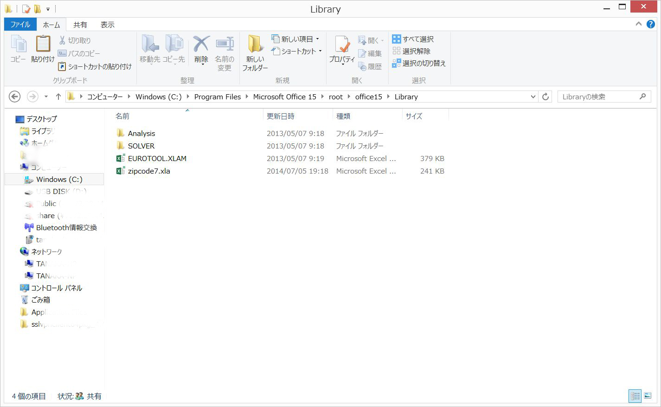The width and height of the screenshot is (661, 407).
Task: Click Select none (選択解除)
Action: (x=411, y=51)
